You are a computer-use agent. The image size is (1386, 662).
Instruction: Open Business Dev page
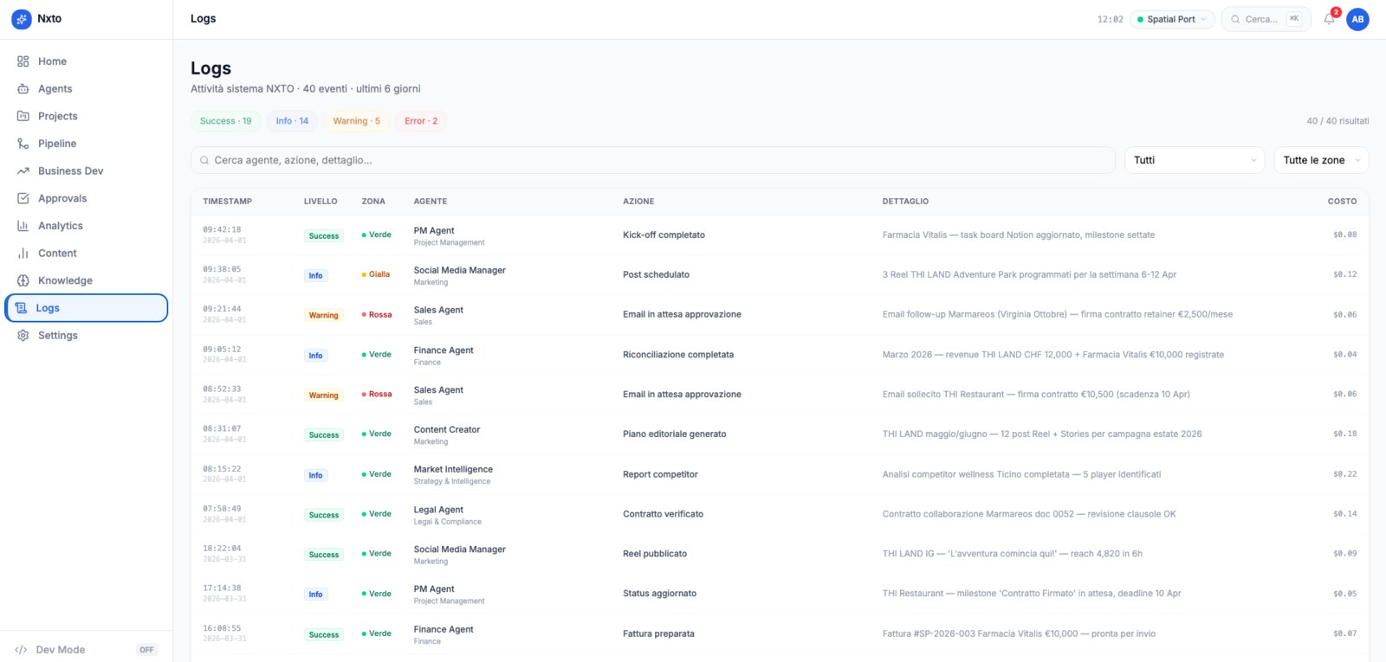point(87,171)
